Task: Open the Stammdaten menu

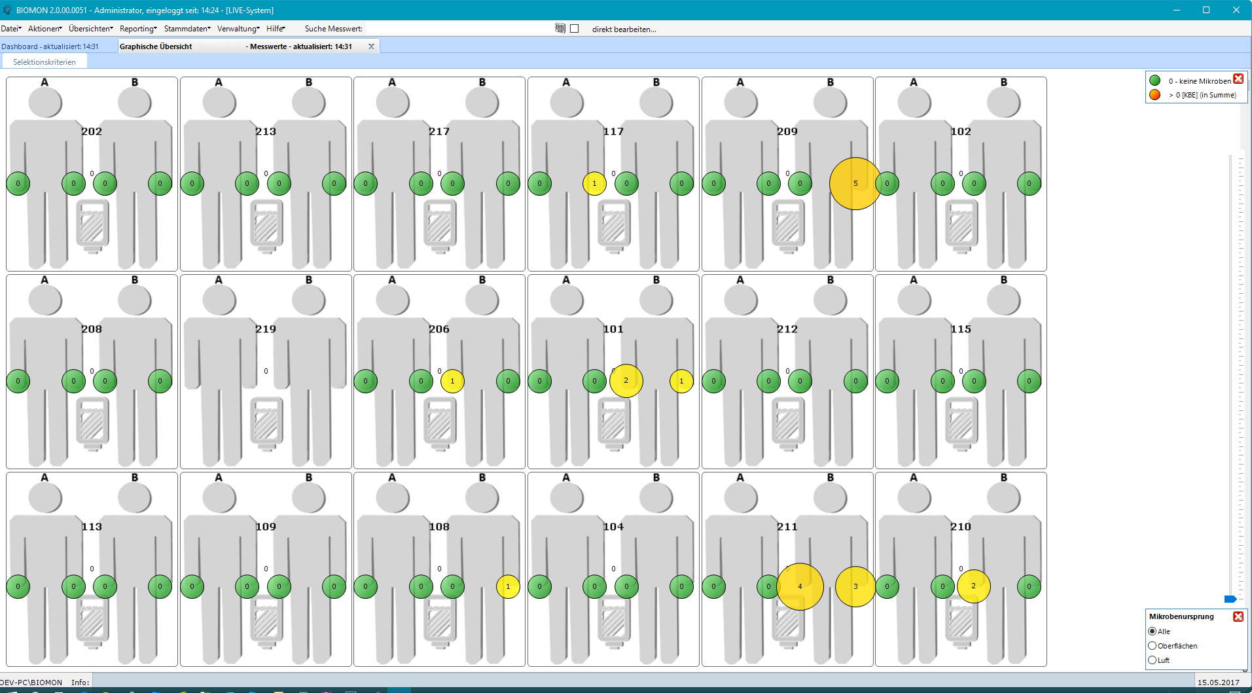Action: [x=187, y=29]
